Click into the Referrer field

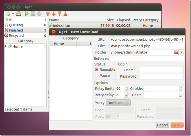[147, 58]
